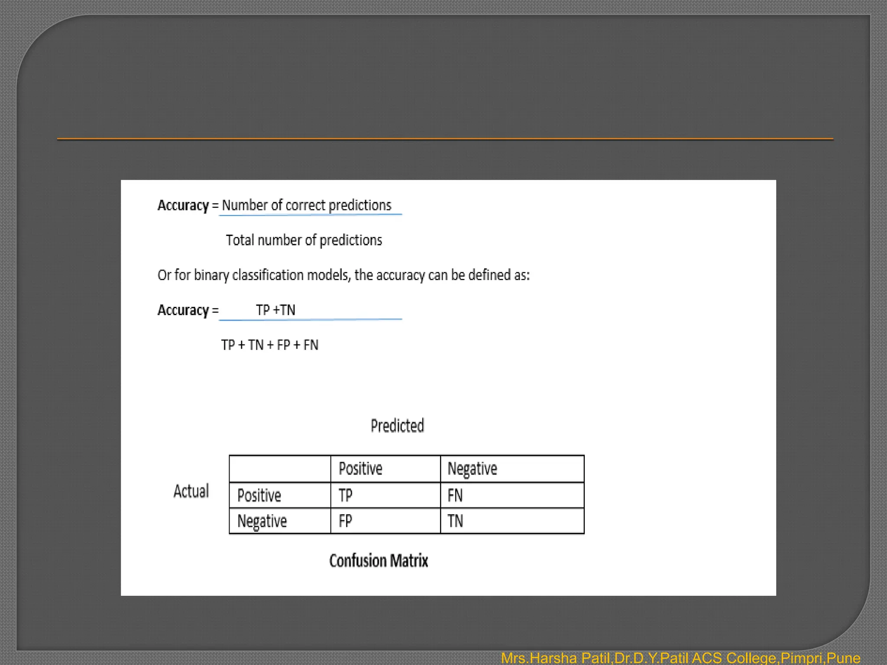Click the TN cell in the matrix
This screenshot has height=665, width=887.
pos(455,521)
